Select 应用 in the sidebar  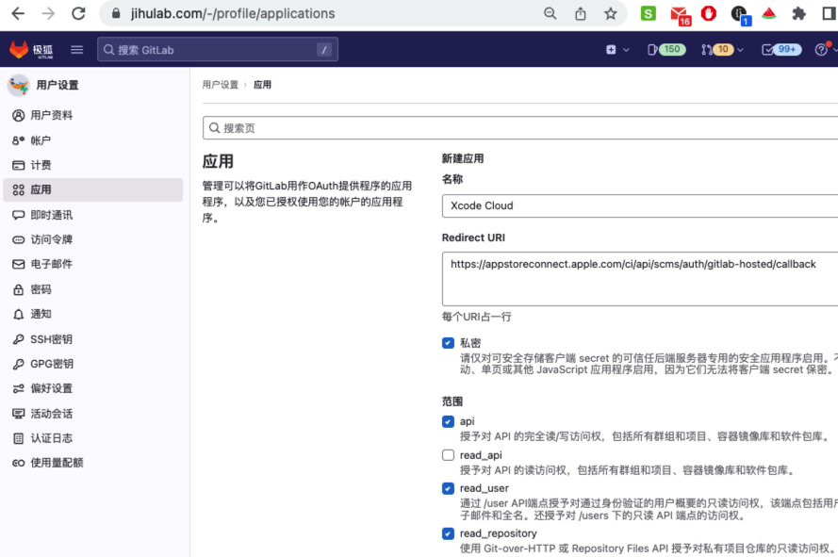coord(93,189)
